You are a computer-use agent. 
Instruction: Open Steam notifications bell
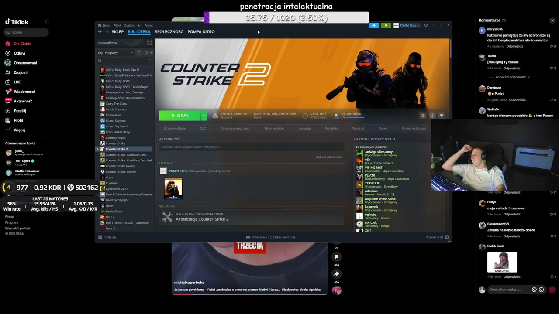tap(386, 25)
